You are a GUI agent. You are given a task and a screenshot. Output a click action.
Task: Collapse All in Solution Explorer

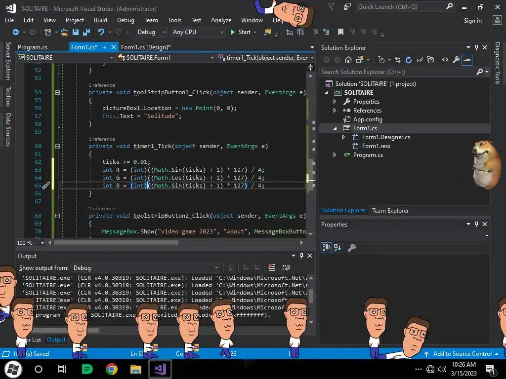pyautogui.click(x=420, y=60)
